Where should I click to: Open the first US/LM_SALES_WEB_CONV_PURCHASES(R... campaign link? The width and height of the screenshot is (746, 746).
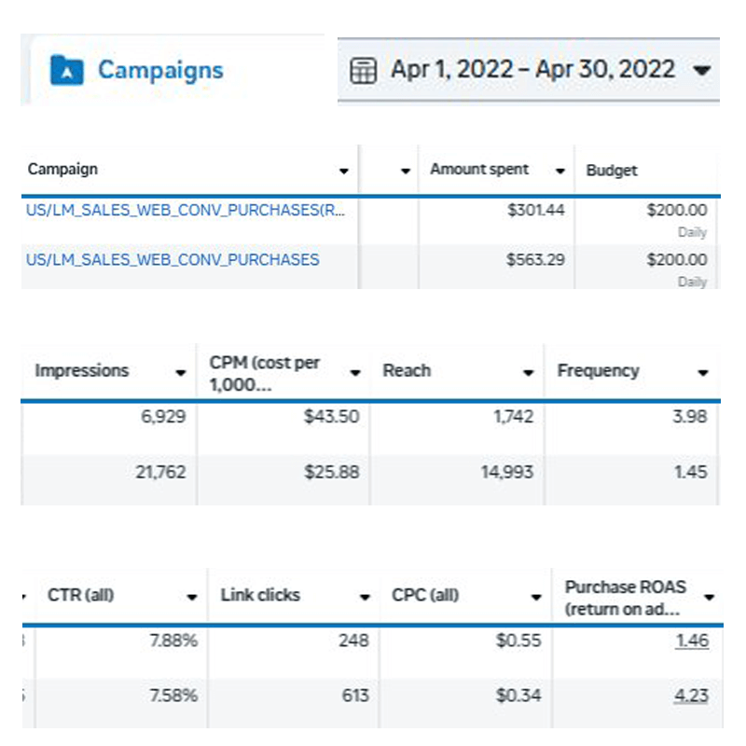click(186, 211)
